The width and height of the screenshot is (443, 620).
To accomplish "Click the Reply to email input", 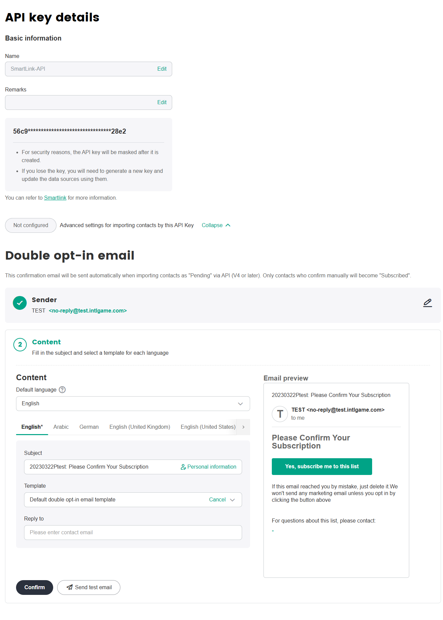I will (133, 533).
